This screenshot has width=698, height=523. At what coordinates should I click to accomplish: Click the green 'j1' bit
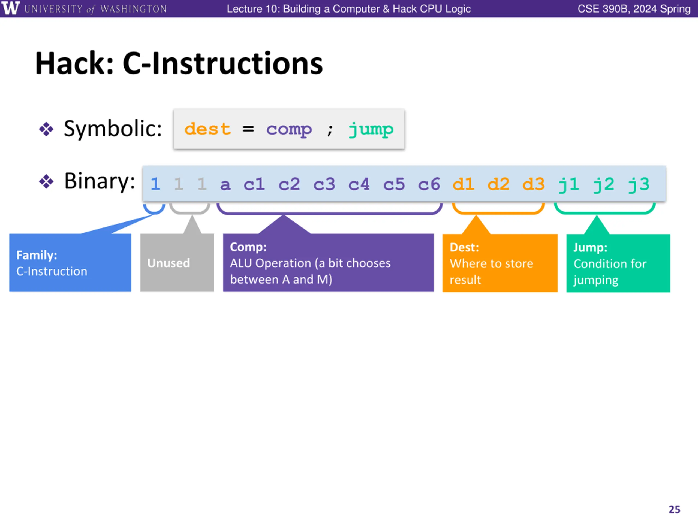(x=568, y=185)
